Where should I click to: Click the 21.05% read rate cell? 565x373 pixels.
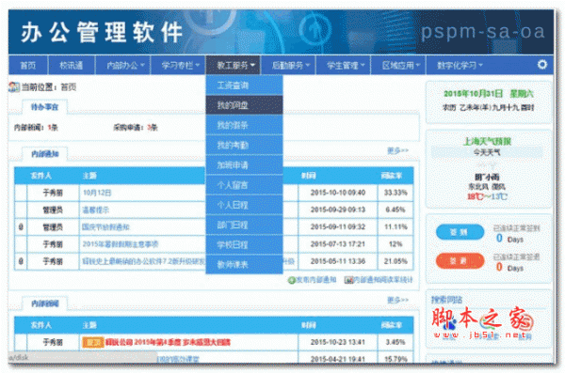[x=395, y=261]
